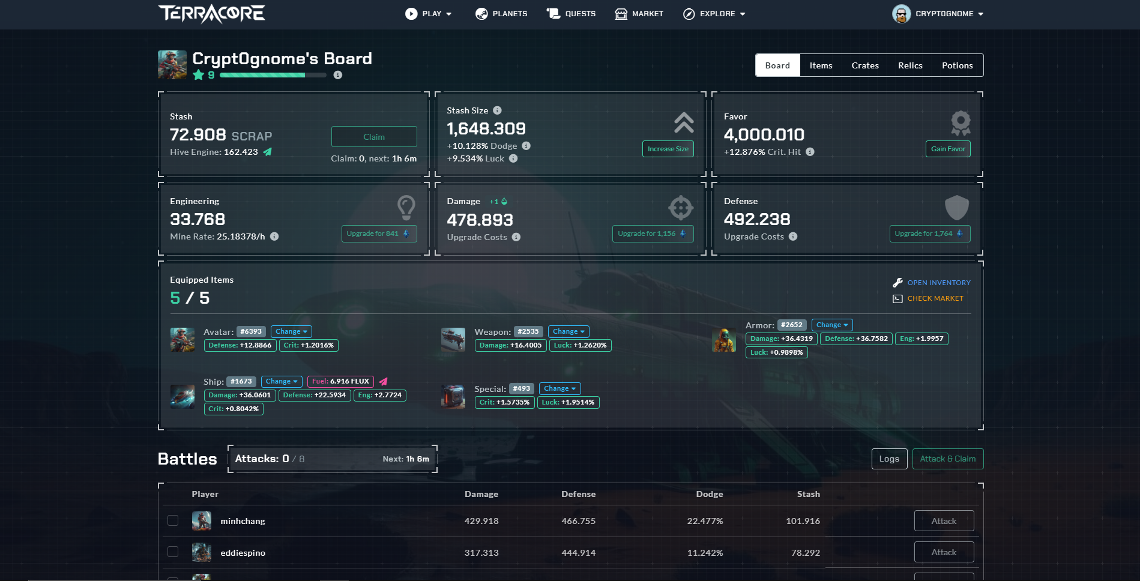Click the ship fuel send arrow icon

(x=384, y=381)
